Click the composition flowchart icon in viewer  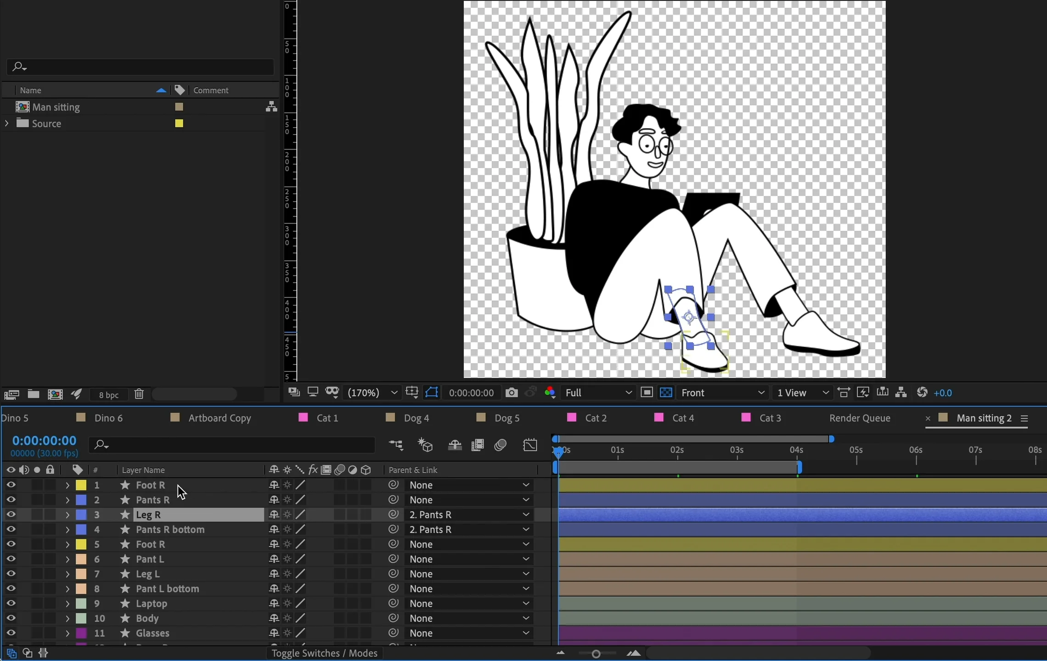click(901, 392)
